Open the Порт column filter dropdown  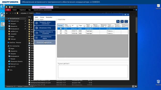pyautogui.click(x=84, y=26)
